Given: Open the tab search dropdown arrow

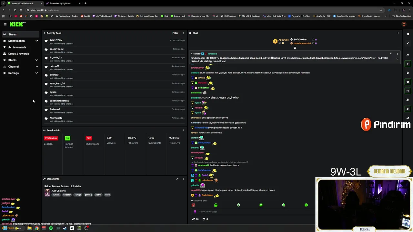Looking at the screenshot, I should click(x=3, y=3).
